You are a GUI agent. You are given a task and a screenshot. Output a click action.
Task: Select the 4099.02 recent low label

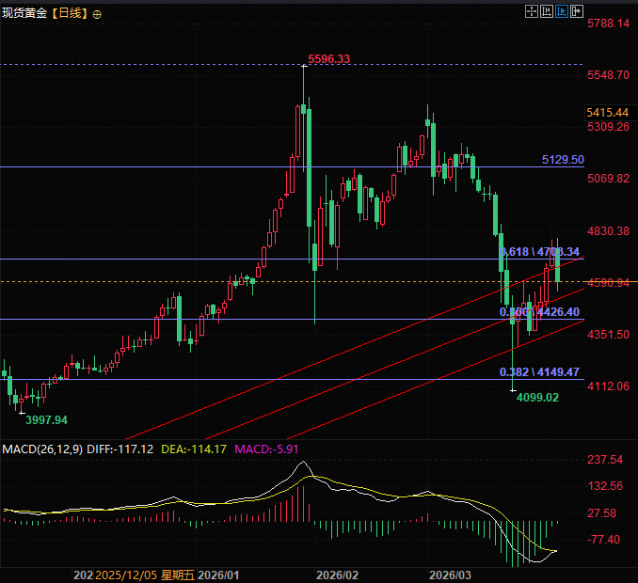click(537, 397)
